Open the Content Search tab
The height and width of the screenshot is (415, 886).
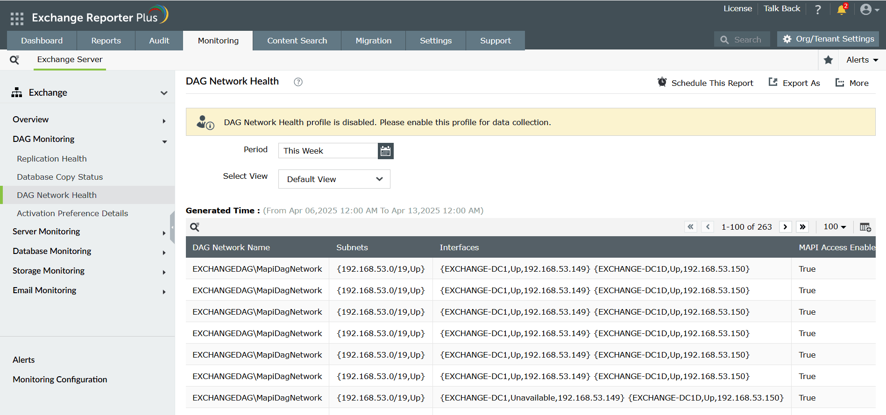coord(297,41)
